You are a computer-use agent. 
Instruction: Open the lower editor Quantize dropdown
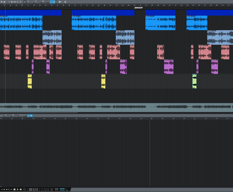(x=8, y=115)
